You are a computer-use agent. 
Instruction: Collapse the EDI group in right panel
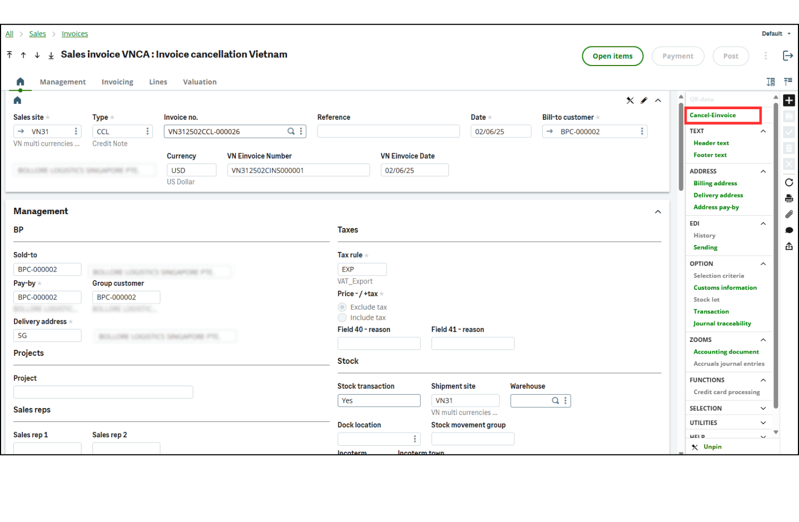coord(763,224)
